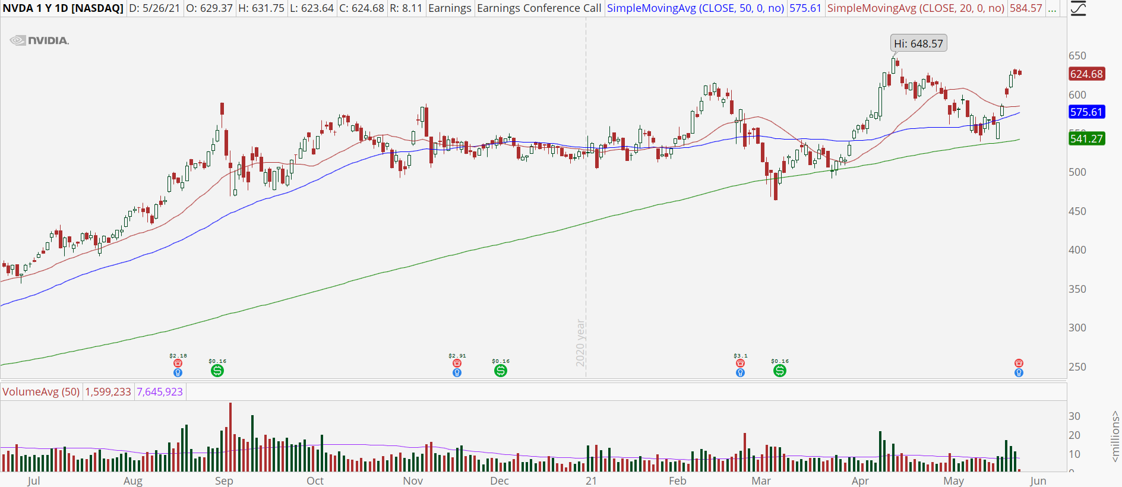The image size is (1122, 487).
Task: Click the open value O: 629.37
Action: coord(209,8)
